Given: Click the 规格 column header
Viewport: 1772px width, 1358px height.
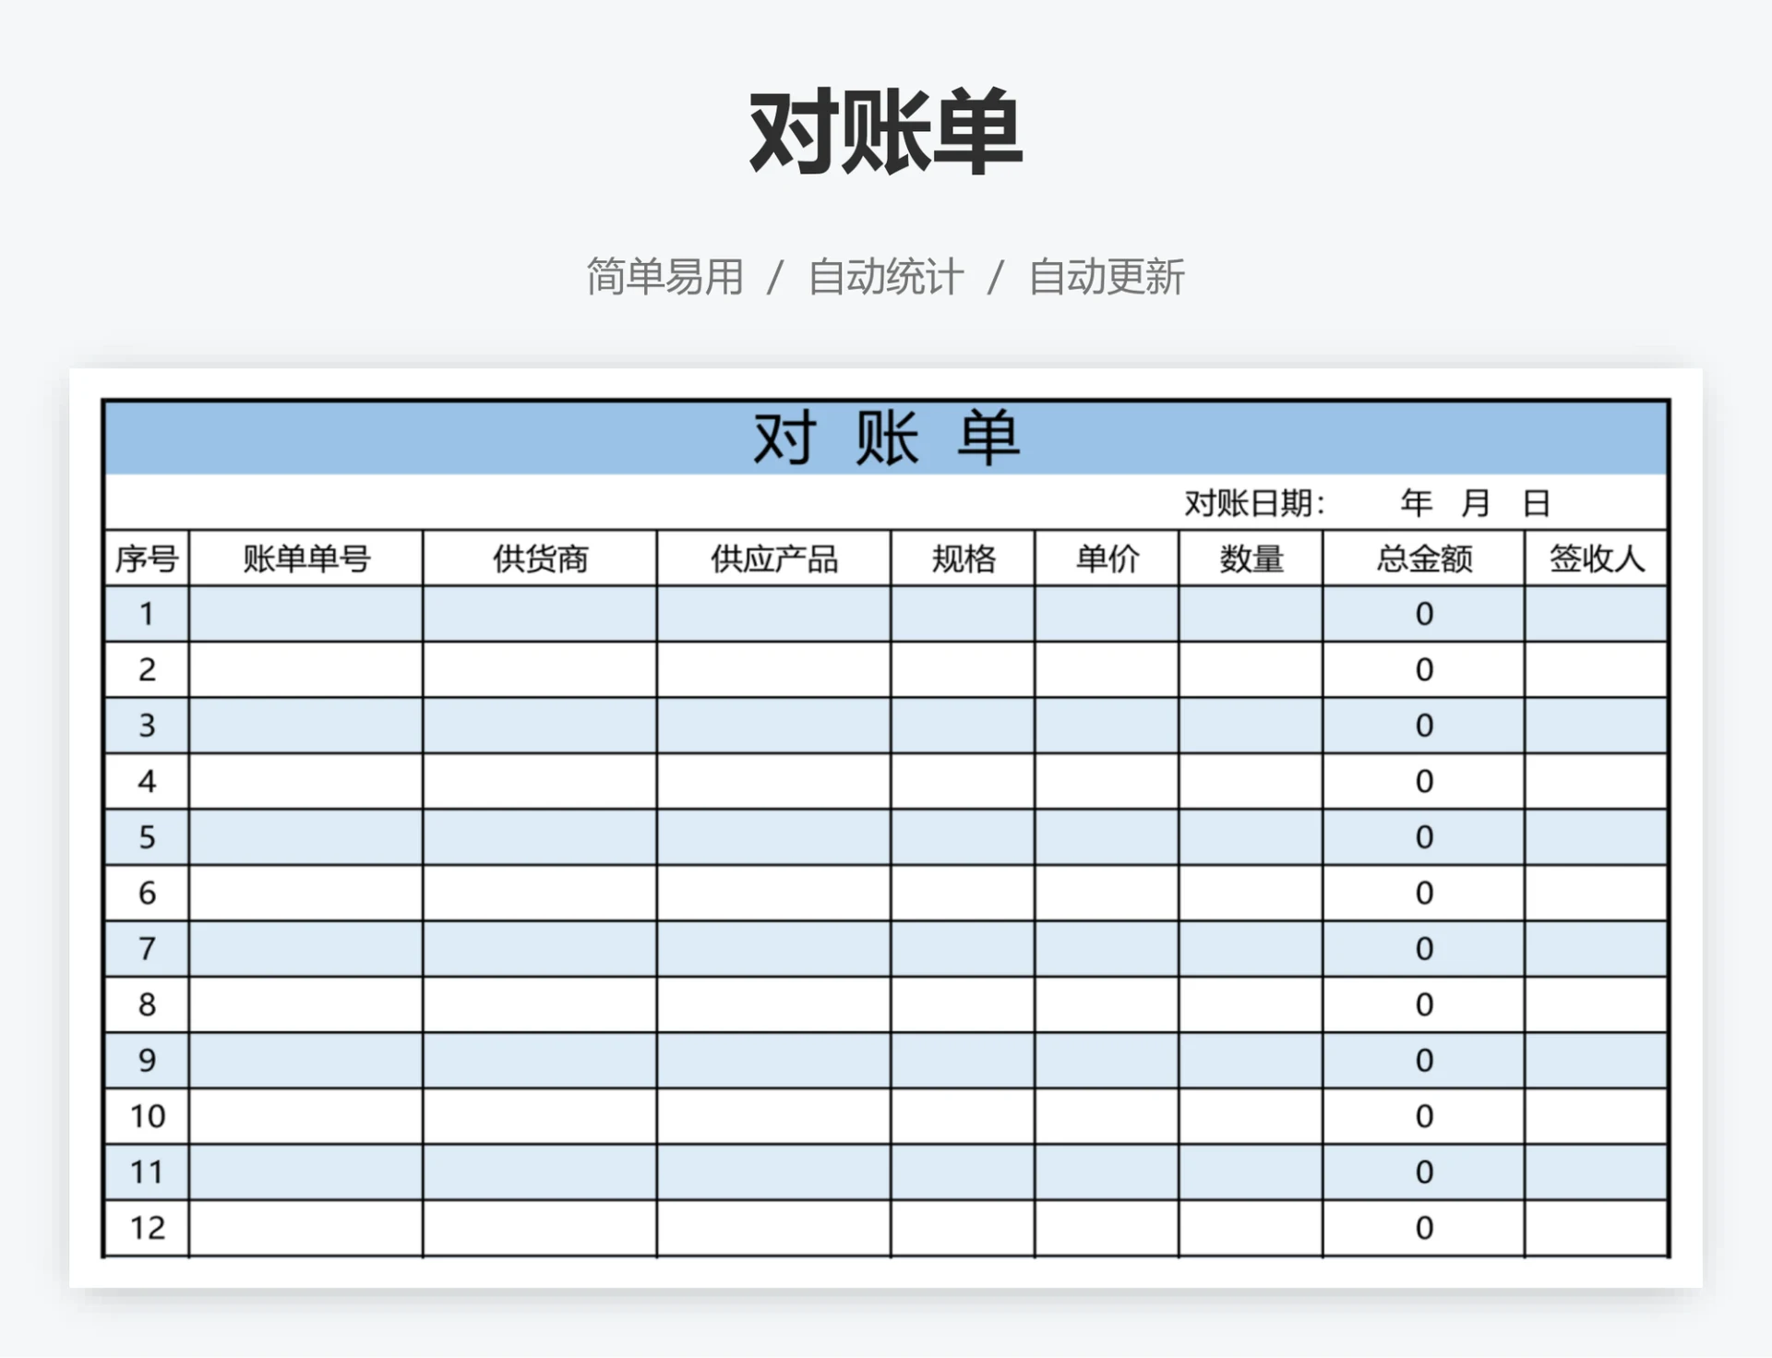Looking at the screenshot, I should 963,558.
